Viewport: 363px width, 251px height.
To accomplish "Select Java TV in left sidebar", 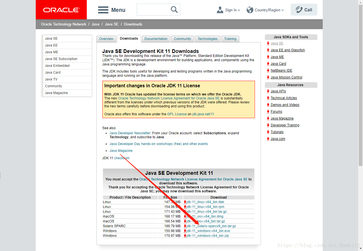I will point(67,79).
